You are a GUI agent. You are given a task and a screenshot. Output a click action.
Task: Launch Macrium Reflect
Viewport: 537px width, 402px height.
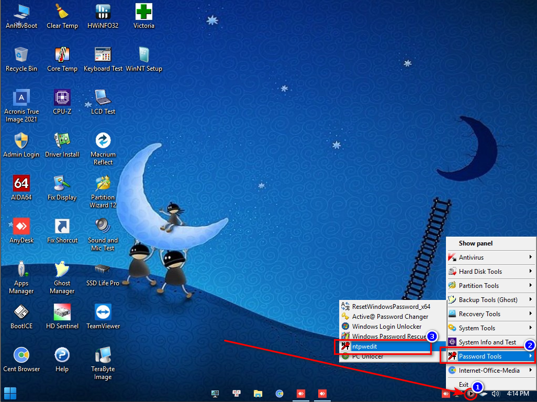point(103,149)
